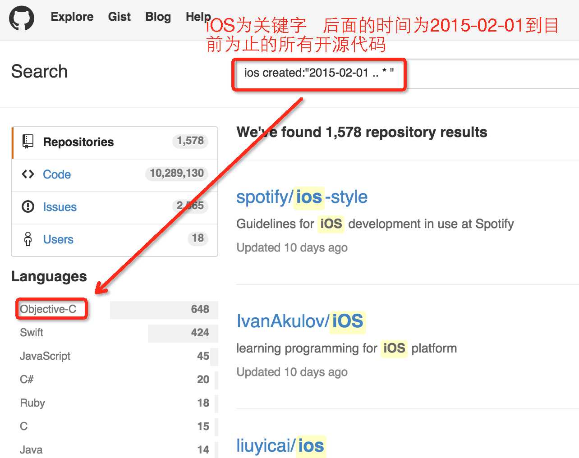Click the 424 Swift count
Screen dimensions: 579x458
point(200,333)
